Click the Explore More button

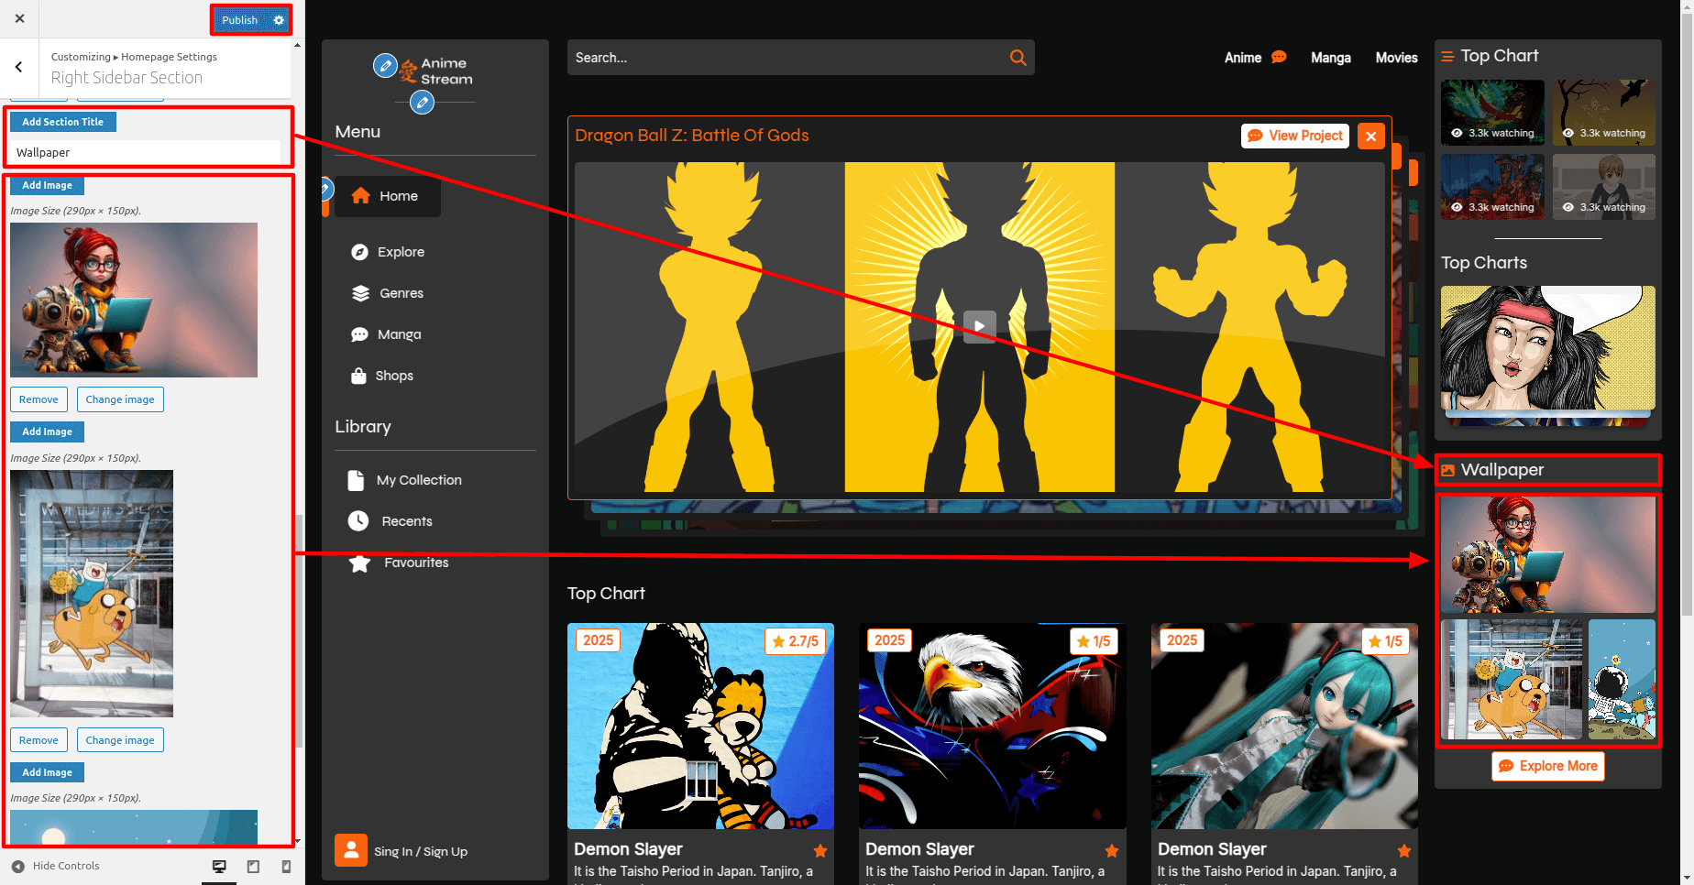(1547, 766)
